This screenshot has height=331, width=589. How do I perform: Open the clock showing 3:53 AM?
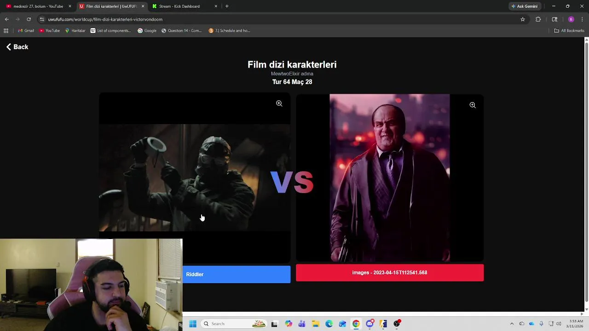coord(576,324)
